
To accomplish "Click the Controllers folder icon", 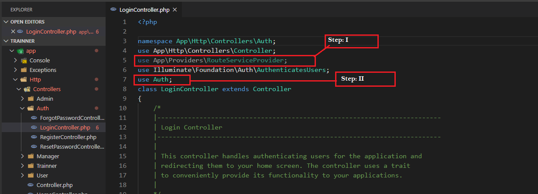I will 27,89.
